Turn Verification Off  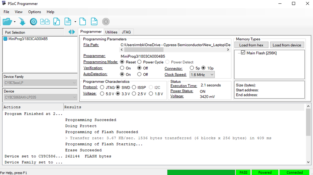point(139,68)
